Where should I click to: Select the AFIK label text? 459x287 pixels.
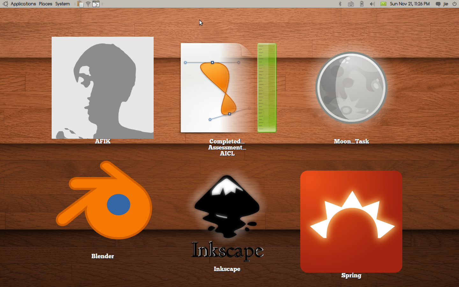pos(103,141)
